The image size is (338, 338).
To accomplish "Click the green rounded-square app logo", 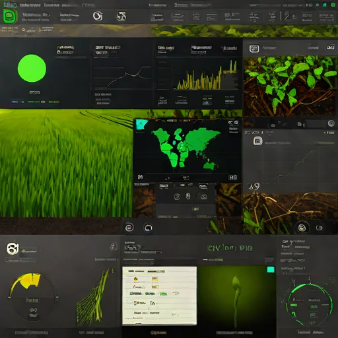I will (x=10, y=17).
